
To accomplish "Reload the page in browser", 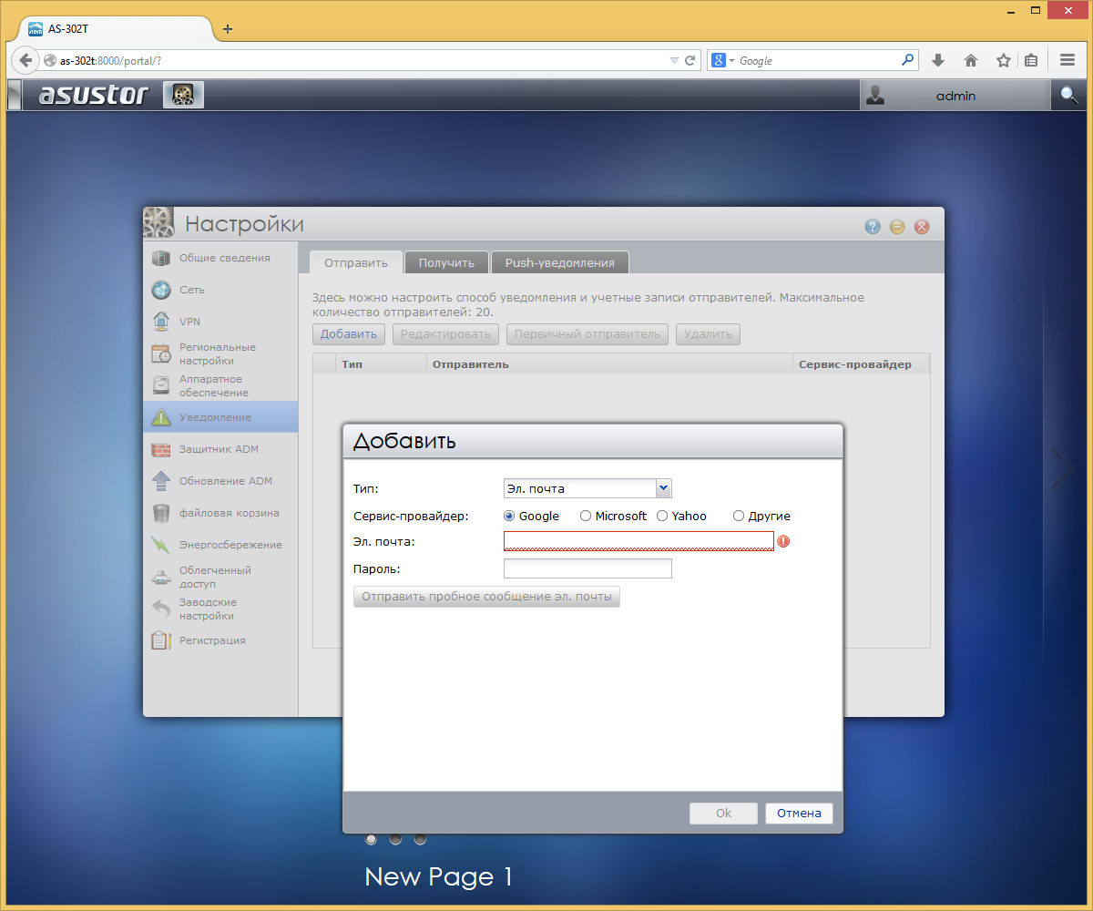I will tap(690, 60).
